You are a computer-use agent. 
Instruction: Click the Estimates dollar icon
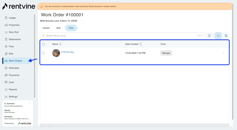click(x=6, y=68)
